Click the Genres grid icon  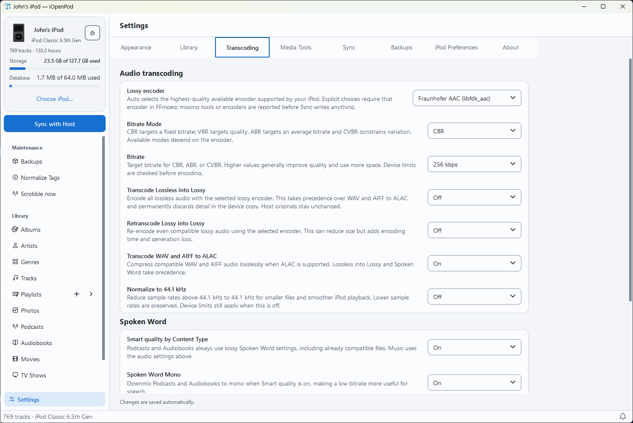(15, 262)
